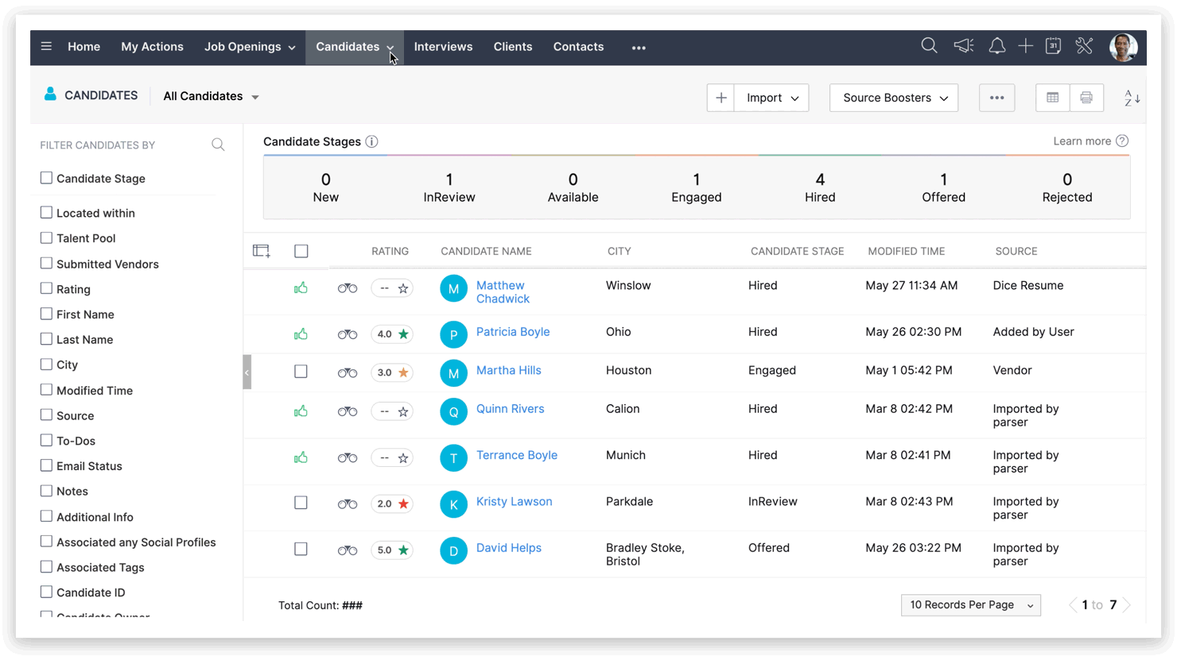The height and width of the screenshot is (656, 1177).
Task: Open the calendar icon in top bar
Action: (1053, 46)
